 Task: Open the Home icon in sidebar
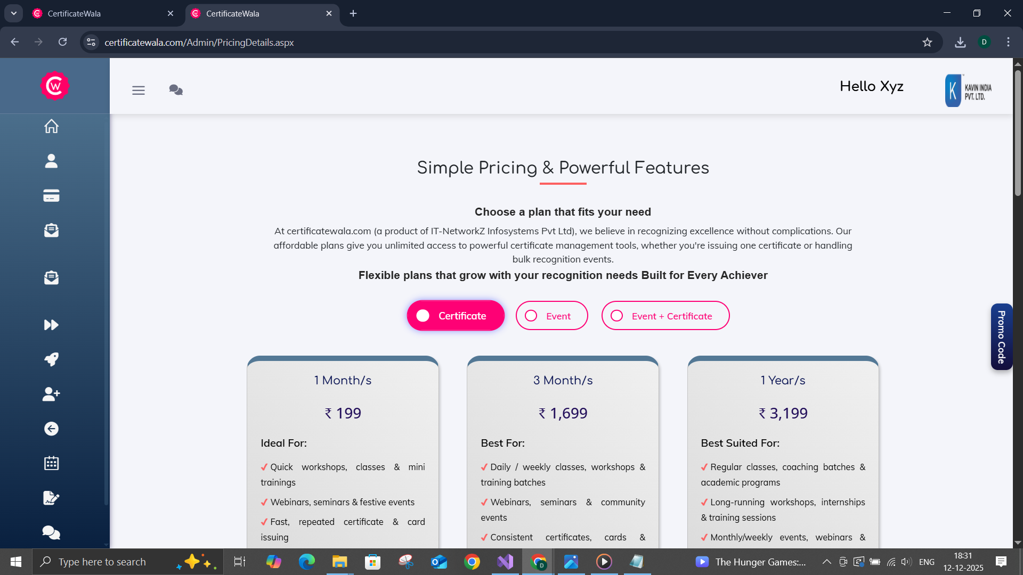(x=51, y=127)
